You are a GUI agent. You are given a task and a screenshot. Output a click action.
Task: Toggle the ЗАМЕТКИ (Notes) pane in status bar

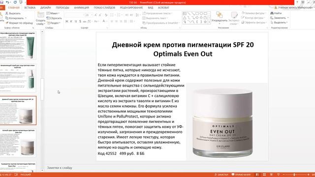point(221,175)
